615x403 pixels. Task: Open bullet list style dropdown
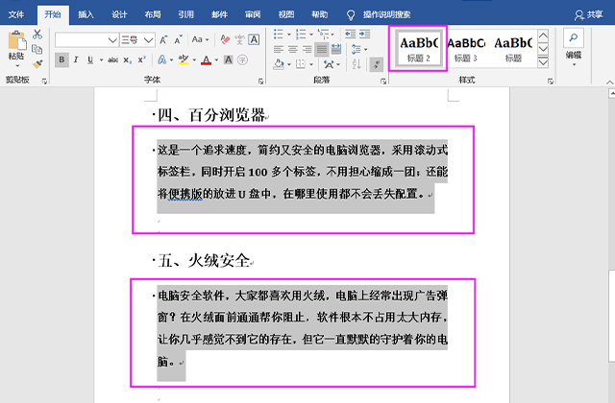(289, 35)
